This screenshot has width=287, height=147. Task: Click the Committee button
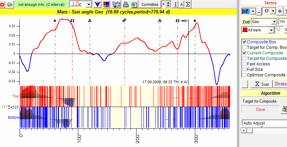(x=150, y=4)
